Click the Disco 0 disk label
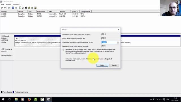Viewport: 181px width, 102px height. (7, 36)
